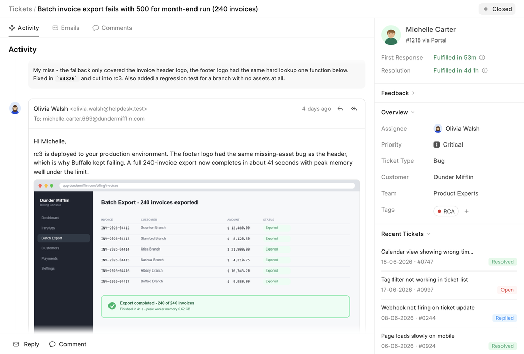Switch to the Comments tab
Image resolution: width=524 pixels, height=354 pixels.
click(112, 28)
